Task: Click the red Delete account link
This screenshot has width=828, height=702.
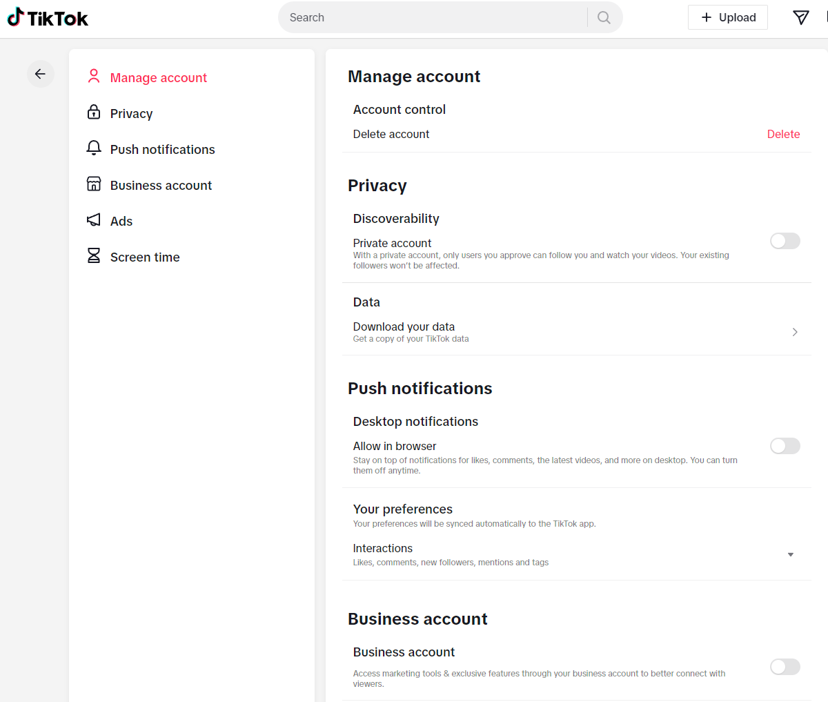Action: [x=783, y=135]
